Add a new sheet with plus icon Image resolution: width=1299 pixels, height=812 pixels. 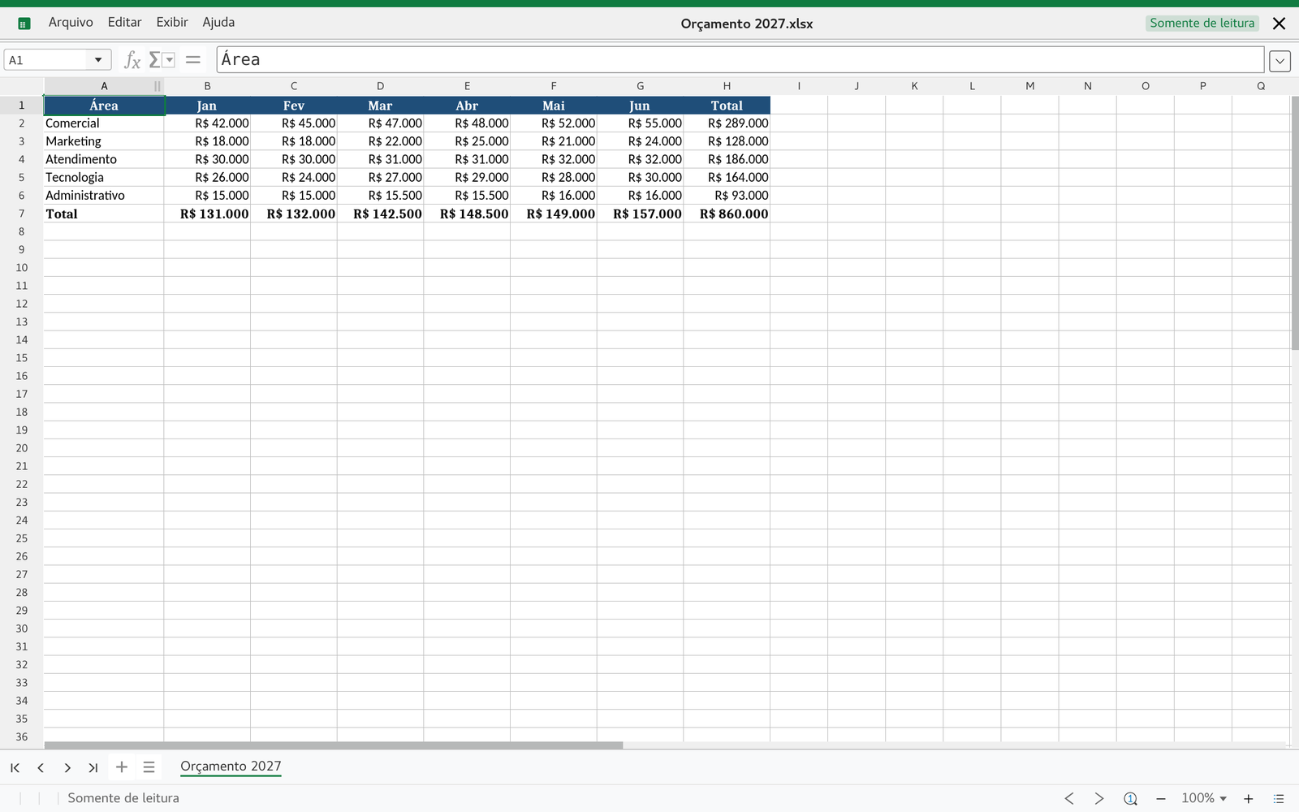122,767
